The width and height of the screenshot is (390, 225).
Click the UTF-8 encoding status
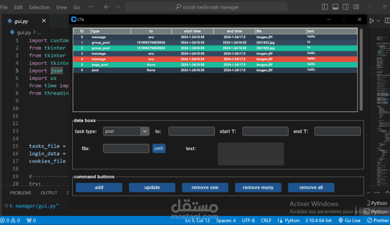click(248, 220)
